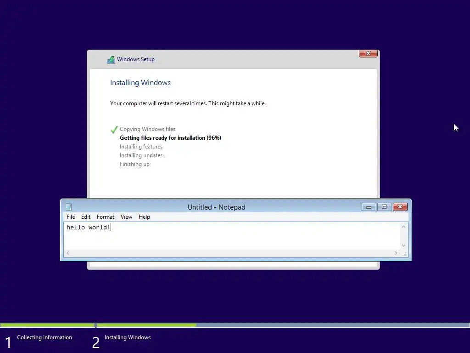The image size is (470, 353).
Task: Click the 'Installing features' step text
Action: tap(141, 147)
